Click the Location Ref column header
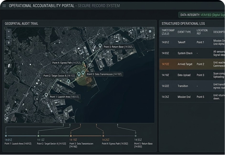 (x=202, y=32)
